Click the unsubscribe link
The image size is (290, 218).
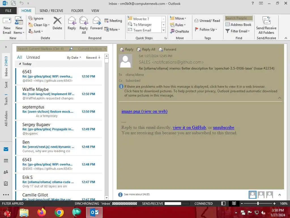point(223,127)
